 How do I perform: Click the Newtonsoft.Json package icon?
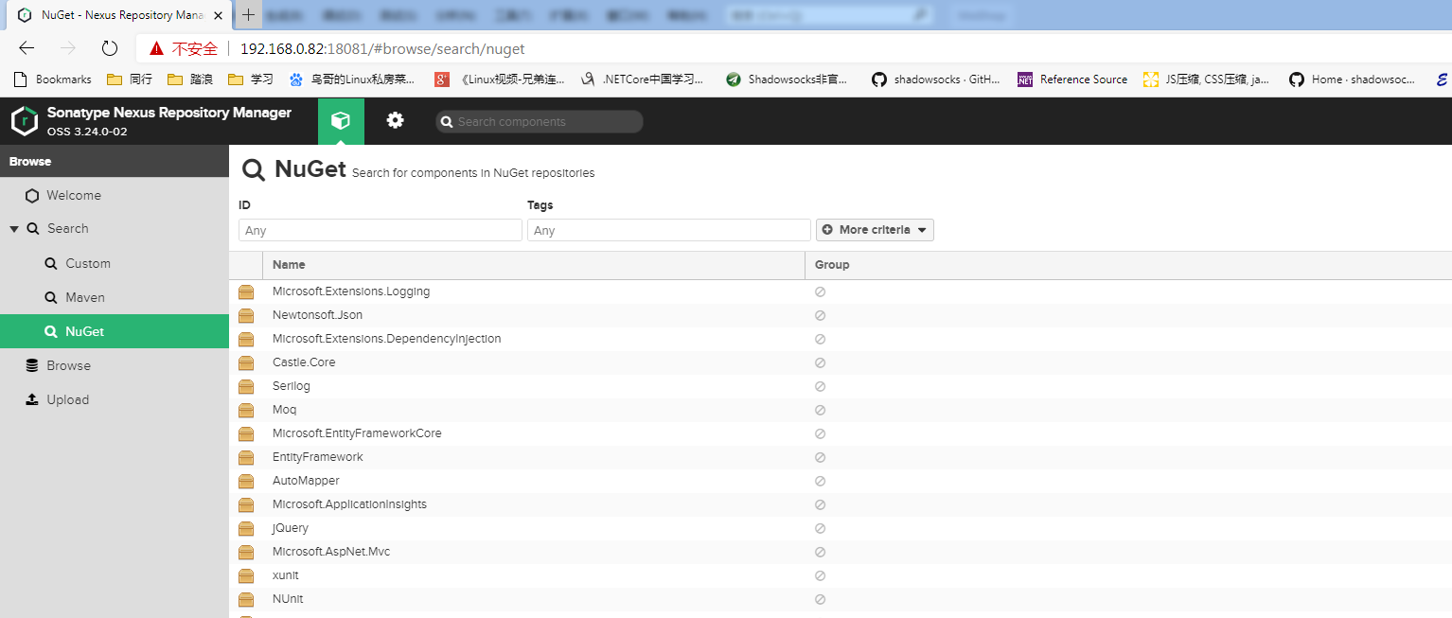click(x=246, y=315)
